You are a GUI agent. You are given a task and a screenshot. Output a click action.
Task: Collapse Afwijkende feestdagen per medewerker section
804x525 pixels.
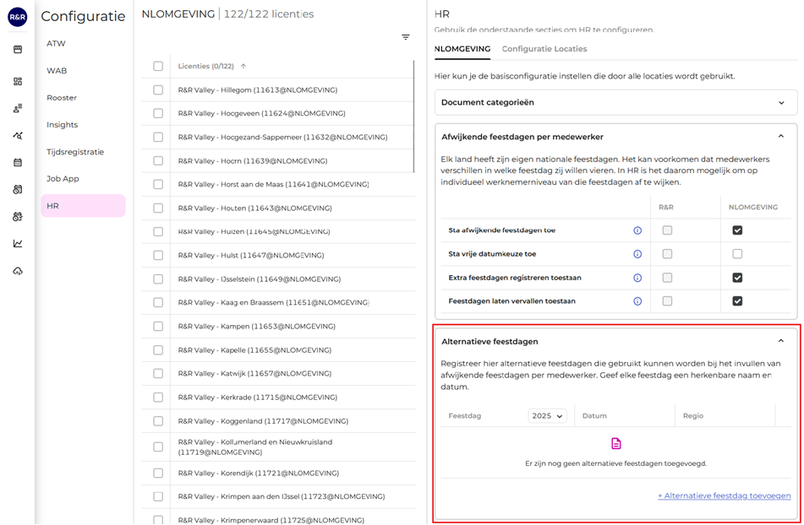coord(781,137)
